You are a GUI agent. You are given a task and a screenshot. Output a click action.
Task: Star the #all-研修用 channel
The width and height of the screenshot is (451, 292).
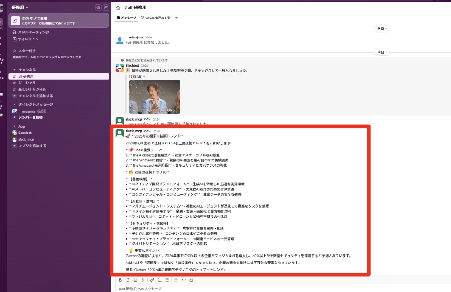click(118, 8)
